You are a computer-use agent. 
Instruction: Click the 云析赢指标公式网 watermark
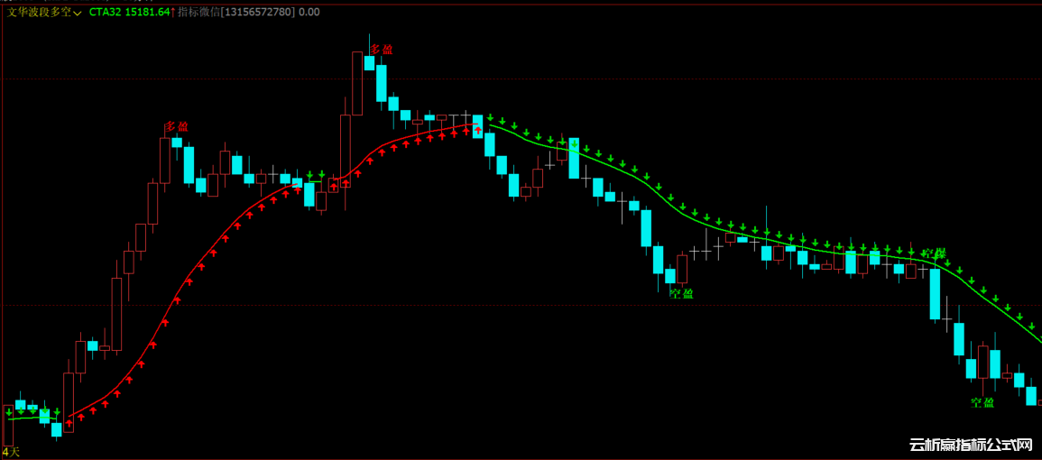970,446
